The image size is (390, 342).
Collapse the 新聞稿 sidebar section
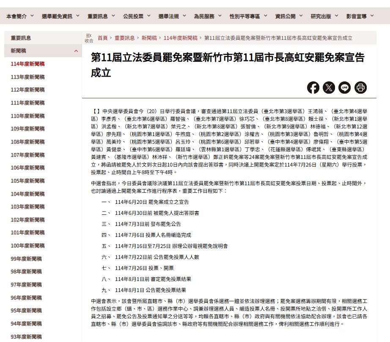tap(76, 51)
